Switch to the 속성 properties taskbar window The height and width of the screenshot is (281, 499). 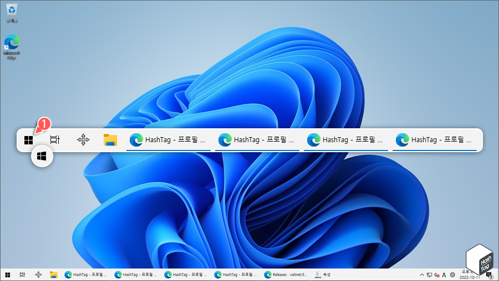pos(323,275)
